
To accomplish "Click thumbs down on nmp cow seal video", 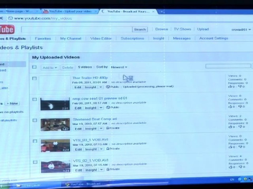I will 240,107.
